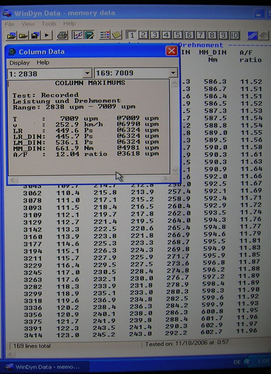Click the MM_DIN '661.9 Nm' maximum line
The width and height of the screenshot is (271, 374).
pyautogui.click(x=86, y=148)
